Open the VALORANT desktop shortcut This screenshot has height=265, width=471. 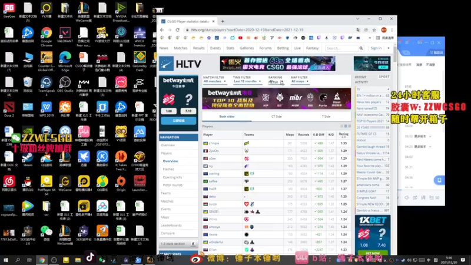click(x=65, y=35)
